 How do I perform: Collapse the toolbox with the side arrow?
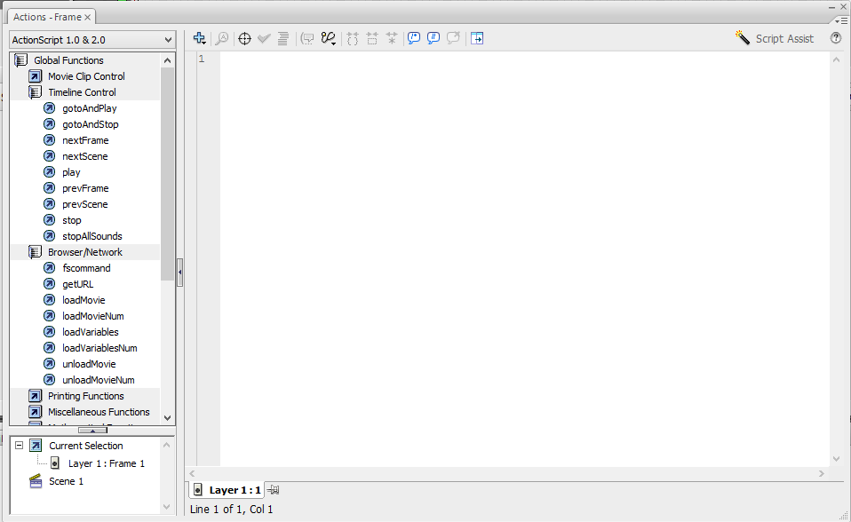click(181, 273)
